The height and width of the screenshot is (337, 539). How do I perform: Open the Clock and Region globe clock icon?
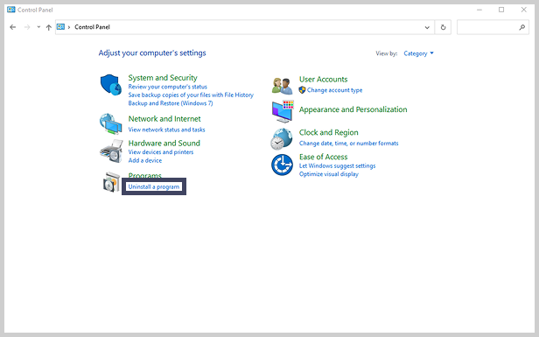tap(282, 139)
